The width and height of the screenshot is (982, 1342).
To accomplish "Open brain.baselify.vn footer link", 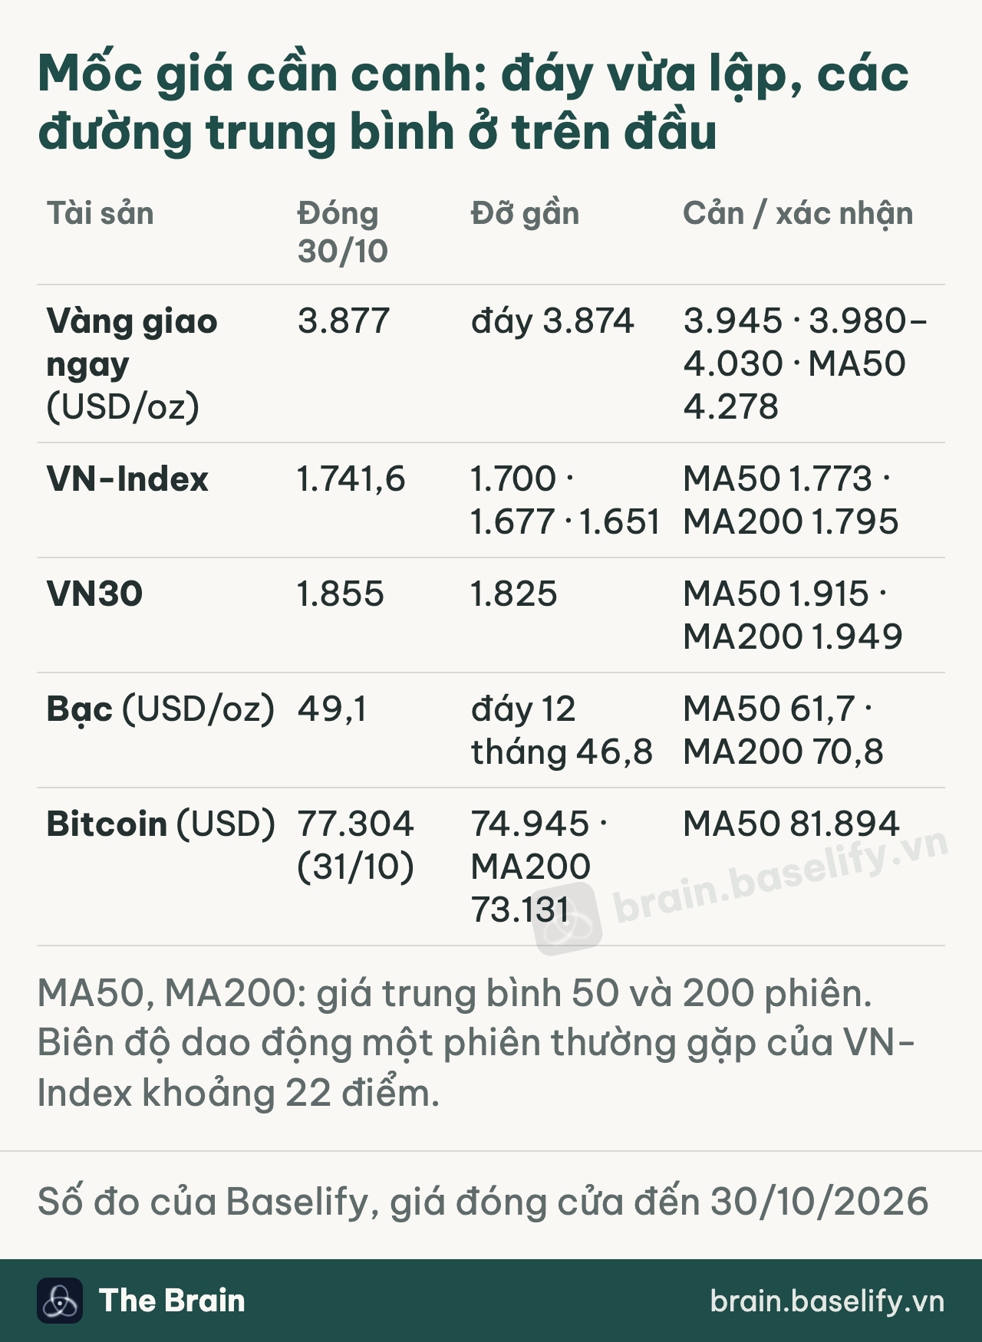I will coord(827,1301).
